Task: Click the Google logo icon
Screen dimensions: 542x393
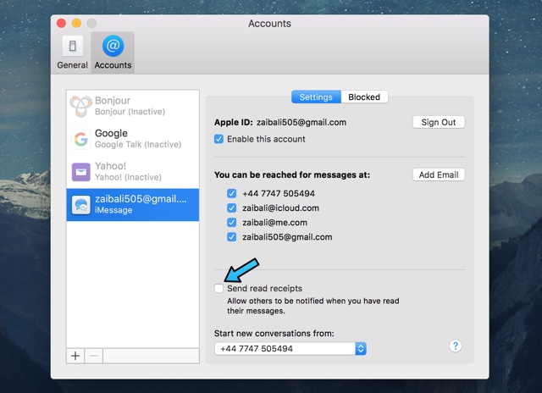Action: 81,139
